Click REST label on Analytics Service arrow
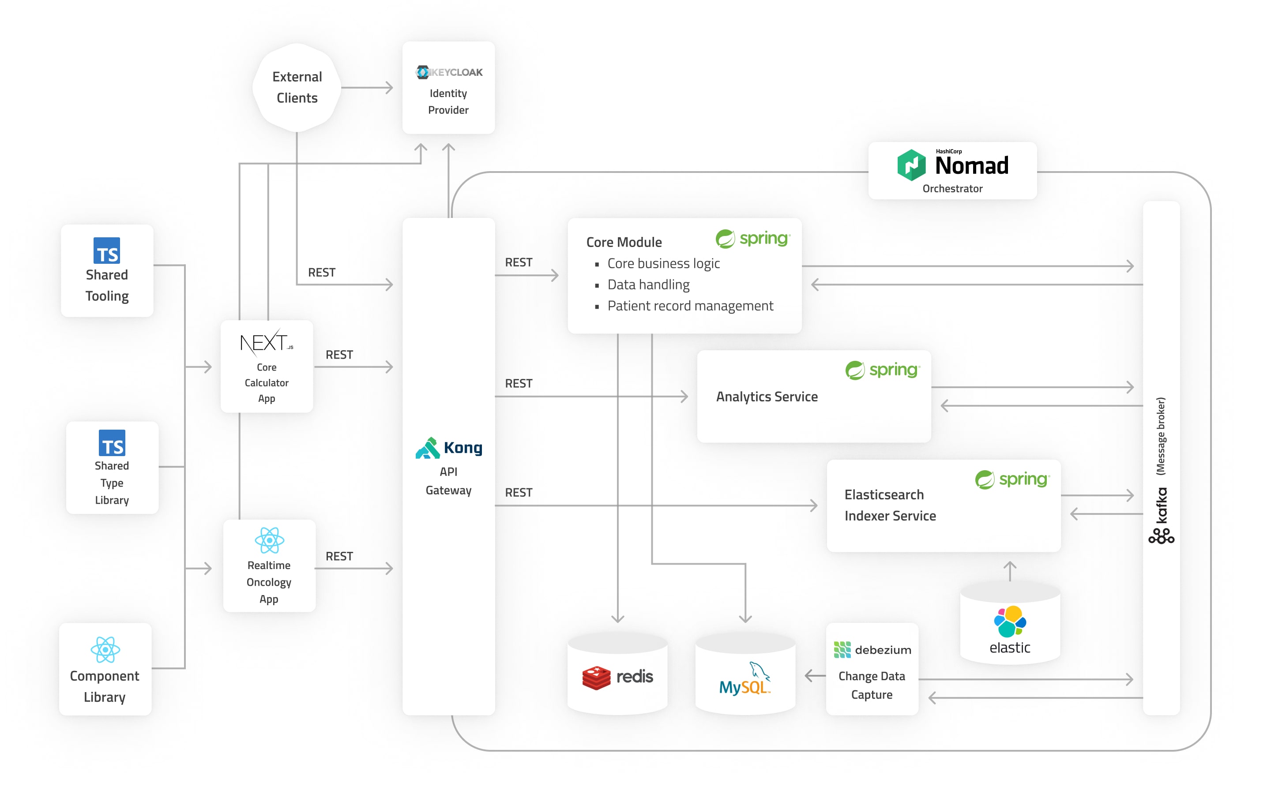Image resolution: width=1271 pixels, height=794 pixels. (x=519, y=384)
